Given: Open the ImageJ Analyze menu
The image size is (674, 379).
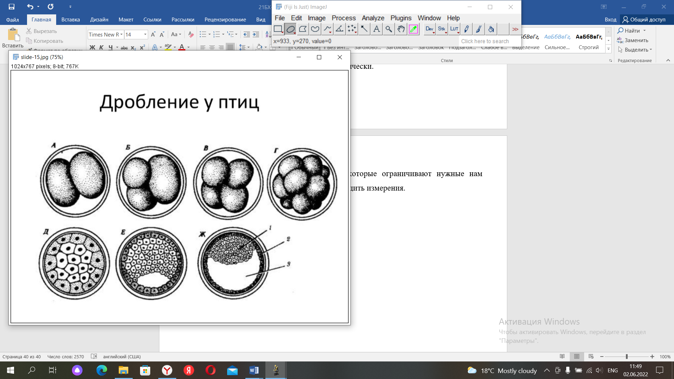Looking at the screenshot, I should tap(373, 18).
